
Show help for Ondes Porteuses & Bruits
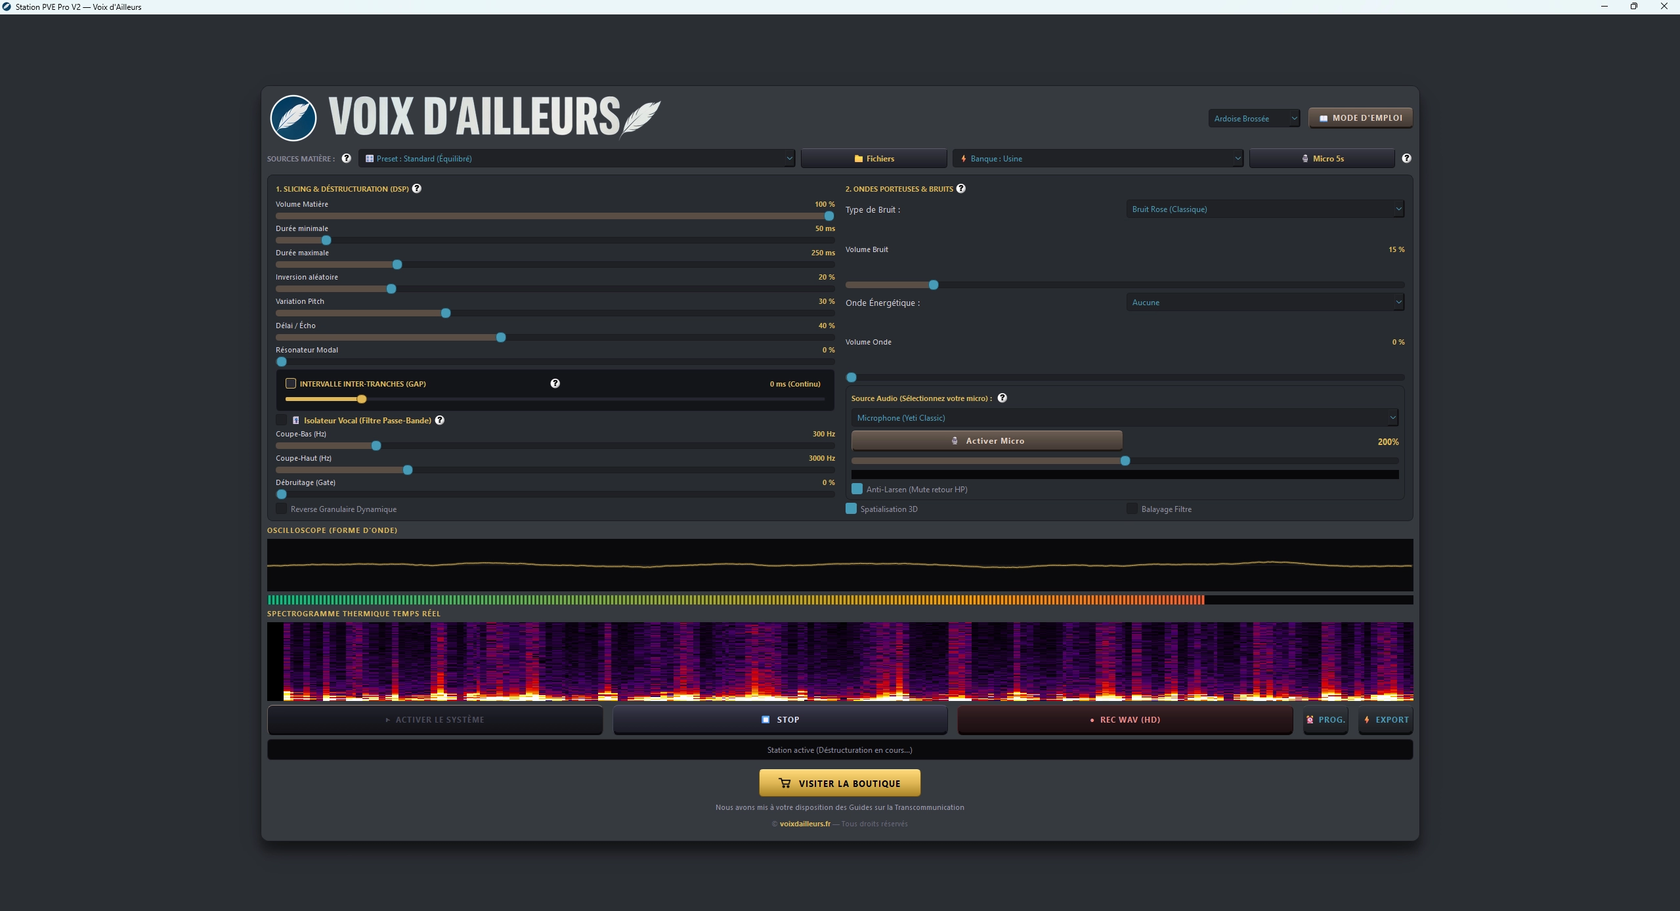click(960, 188)
